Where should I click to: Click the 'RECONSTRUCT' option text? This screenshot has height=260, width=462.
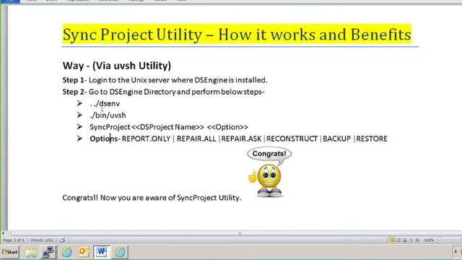pos(292,139)
